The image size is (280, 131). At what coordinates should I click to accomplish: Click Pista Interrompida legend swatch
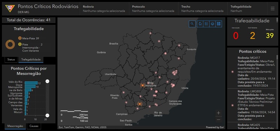click(20, 44)
